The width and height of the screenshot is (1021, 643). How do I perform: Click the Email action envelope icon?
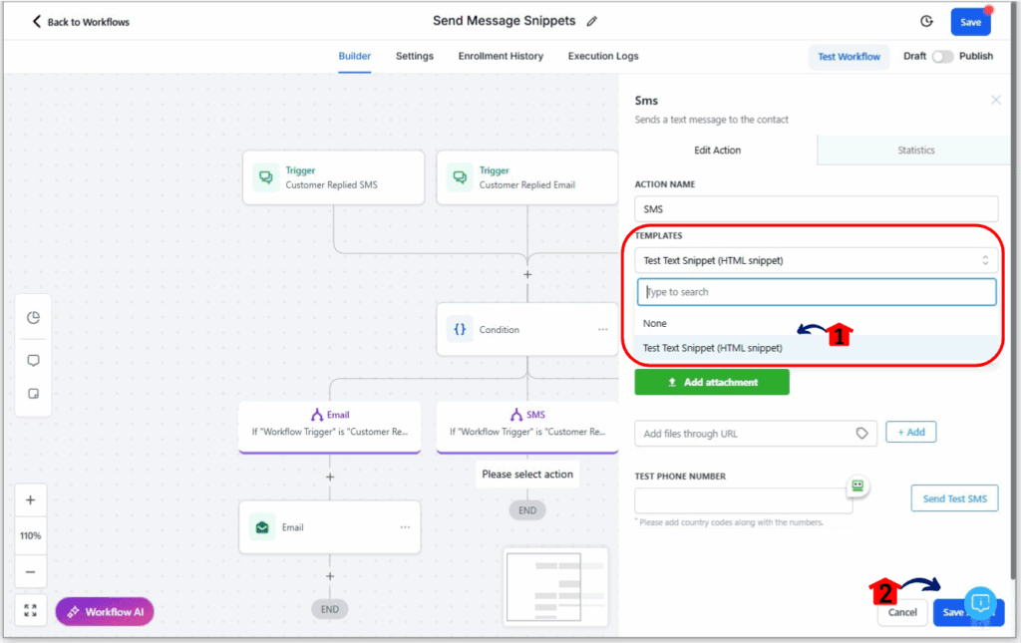262,527
